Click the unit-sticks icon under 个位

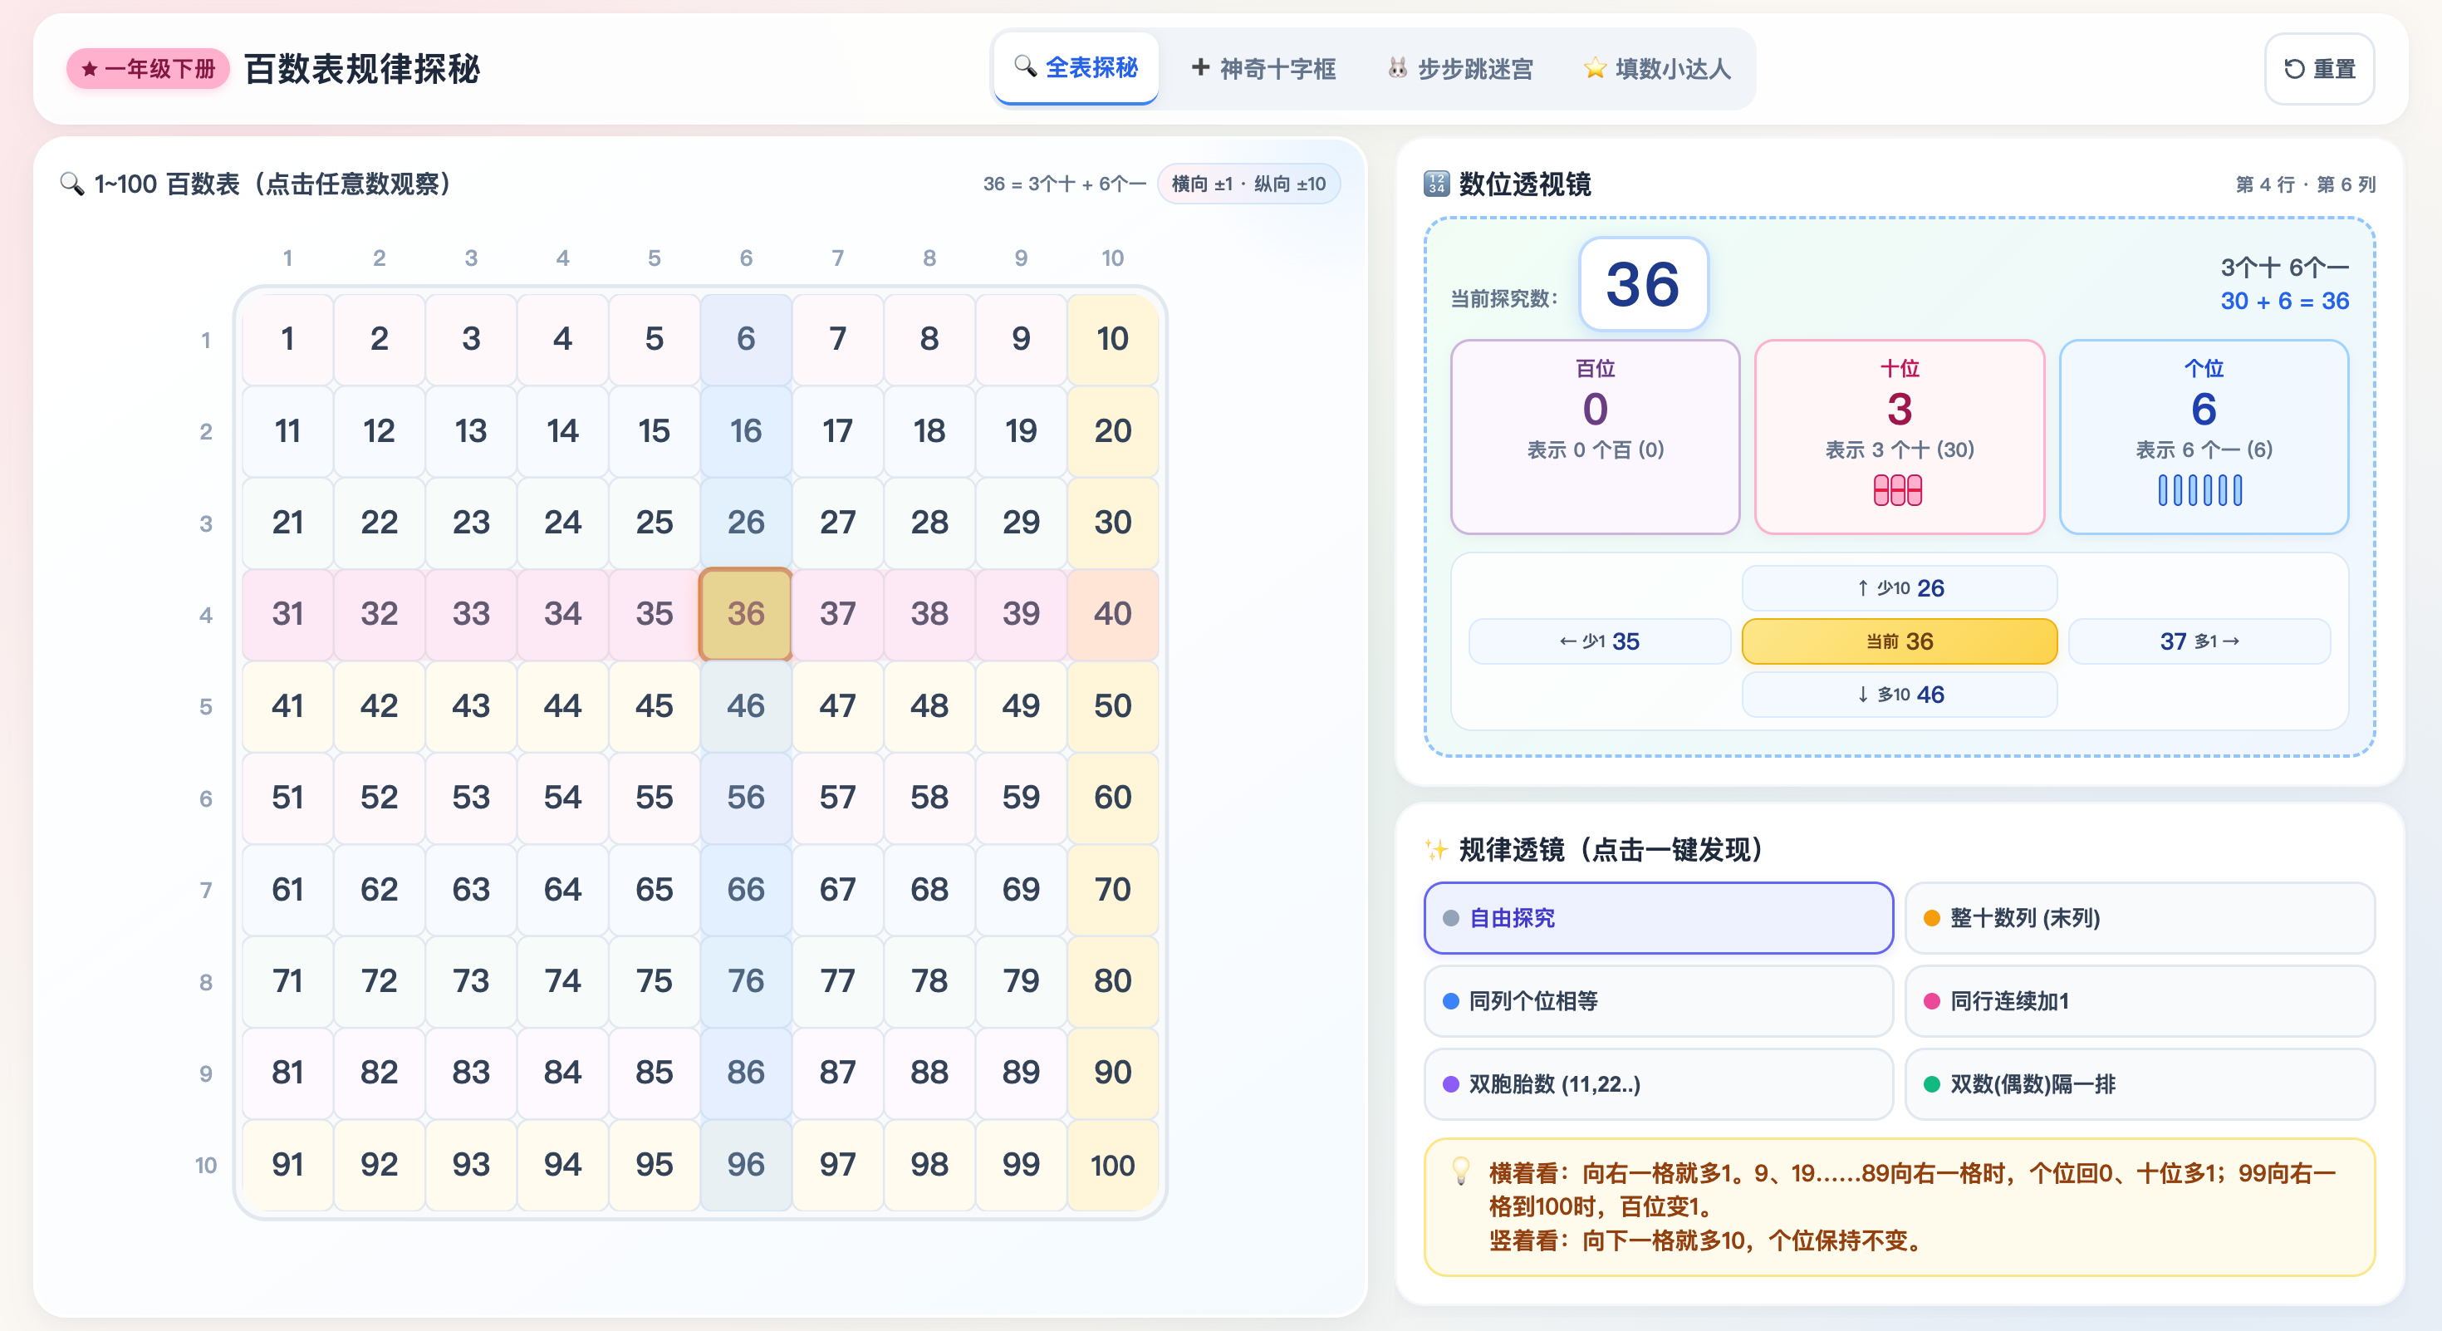[2200, 490]
